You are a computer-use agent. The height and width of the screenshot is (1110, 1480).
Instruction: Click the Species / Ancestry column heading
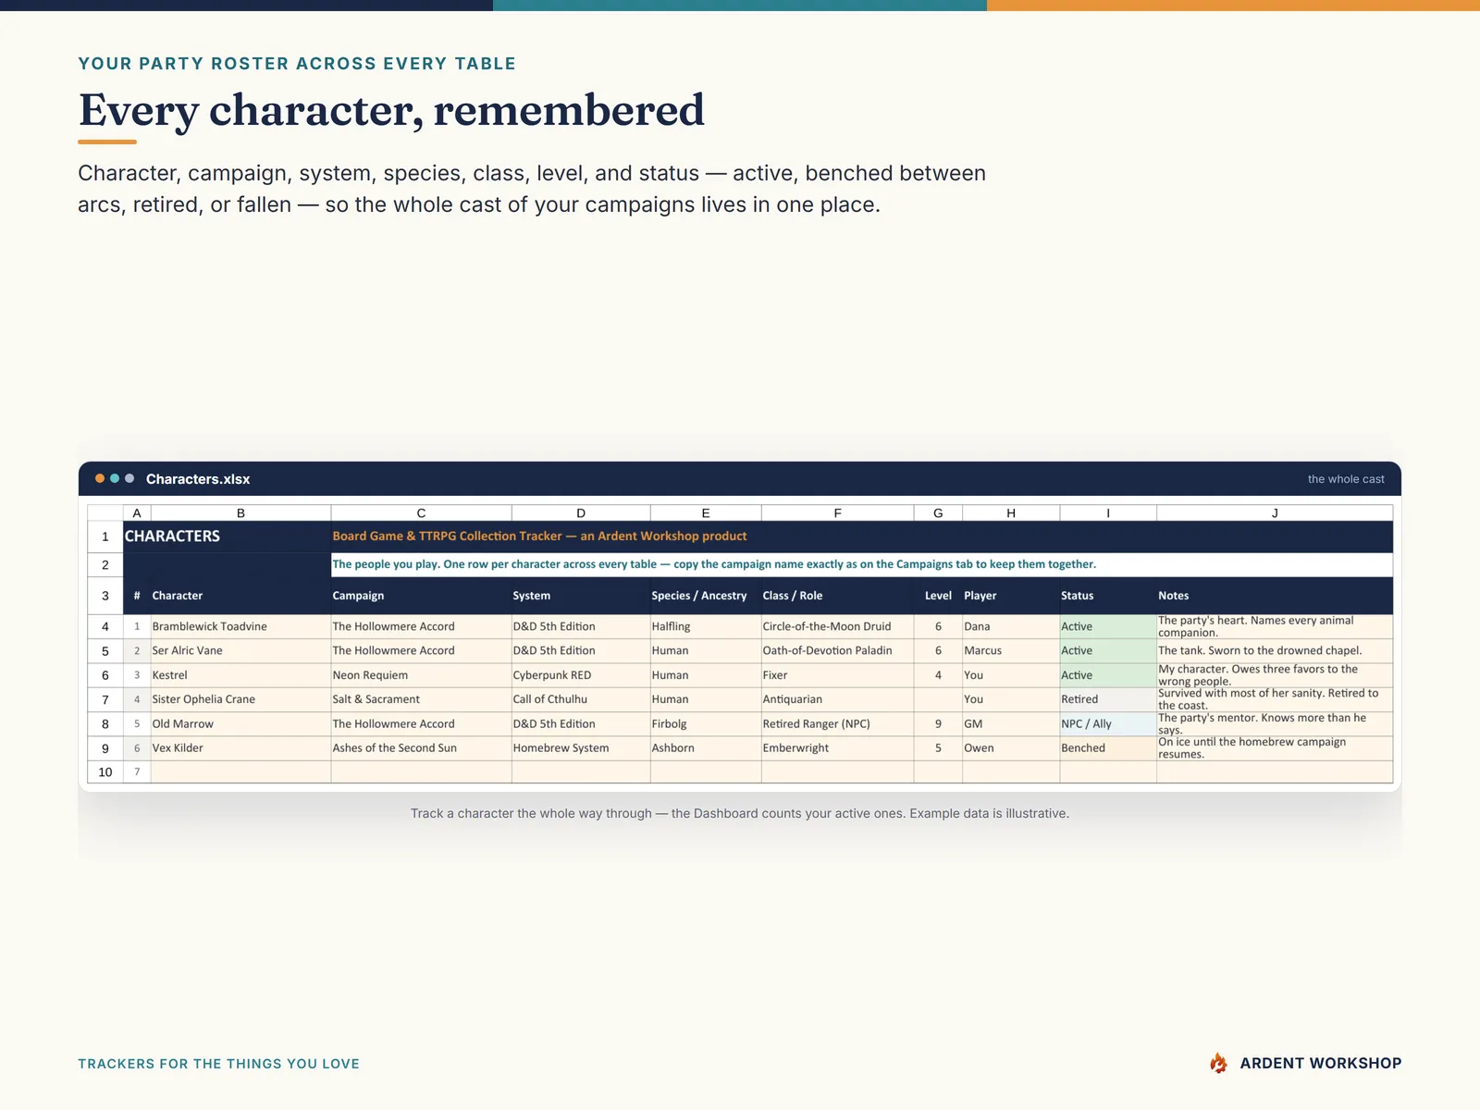[x=706, y=596]
